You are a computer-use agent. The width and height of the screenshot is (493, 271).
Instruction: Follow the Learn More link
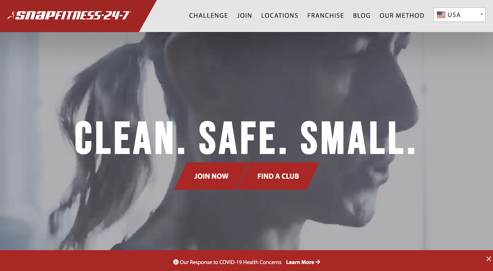pos(303,262)
